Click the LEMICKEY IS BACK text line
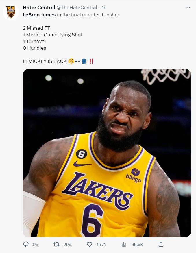Image resolution: width=196 pixels, height=253 pixels. (45, 61)
